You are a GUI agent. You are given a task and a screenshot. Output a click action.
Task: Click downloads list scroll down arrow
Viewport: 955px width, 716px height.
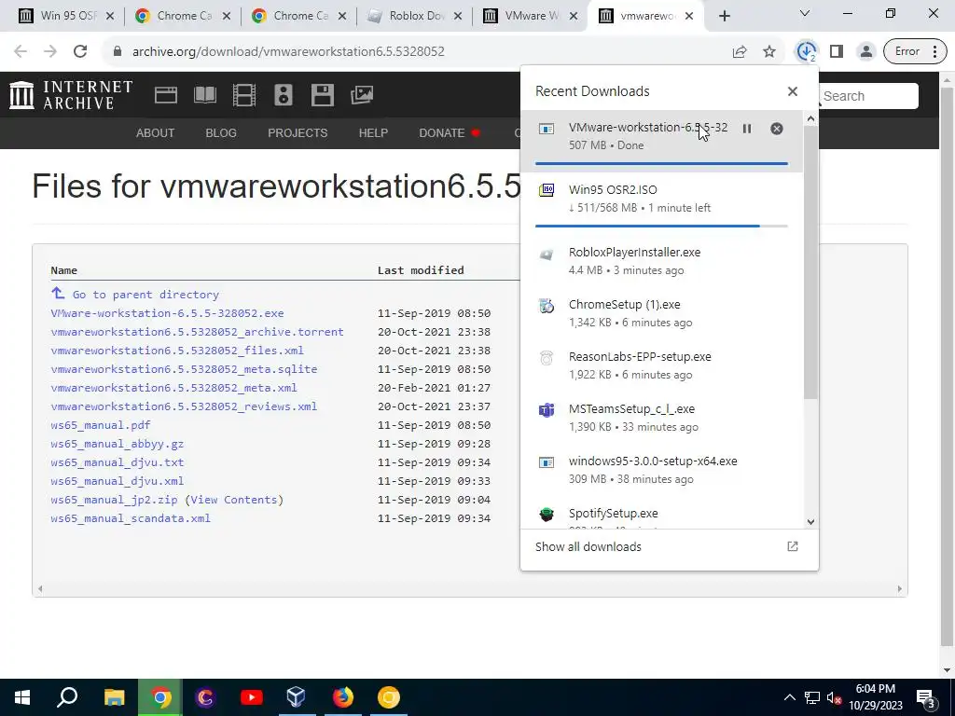point(810,522)
